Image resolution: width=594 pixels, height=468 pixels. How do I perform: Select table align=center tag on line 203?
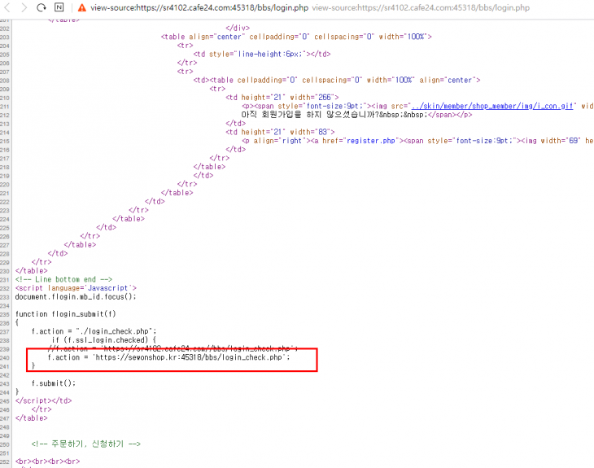[296, 37]
